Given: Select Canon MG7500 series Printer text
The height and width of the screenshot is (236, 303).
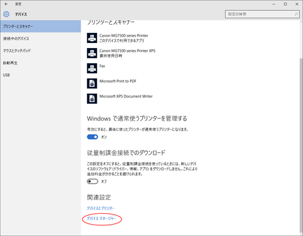Looking at the screenshot, I should (124, 35).
